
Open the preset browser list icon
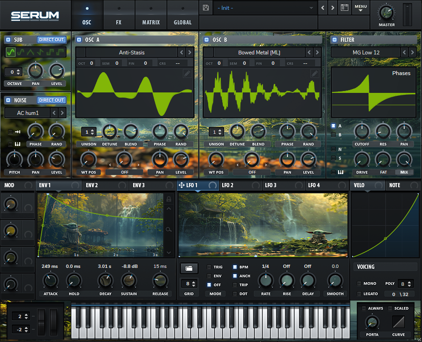coord(345,8)
